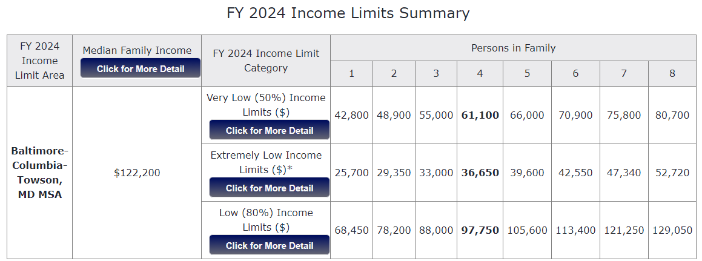Open Very Low (50%) Income Limits details
Viewport: 702px width, 261px height.
[x=270, y=130]
